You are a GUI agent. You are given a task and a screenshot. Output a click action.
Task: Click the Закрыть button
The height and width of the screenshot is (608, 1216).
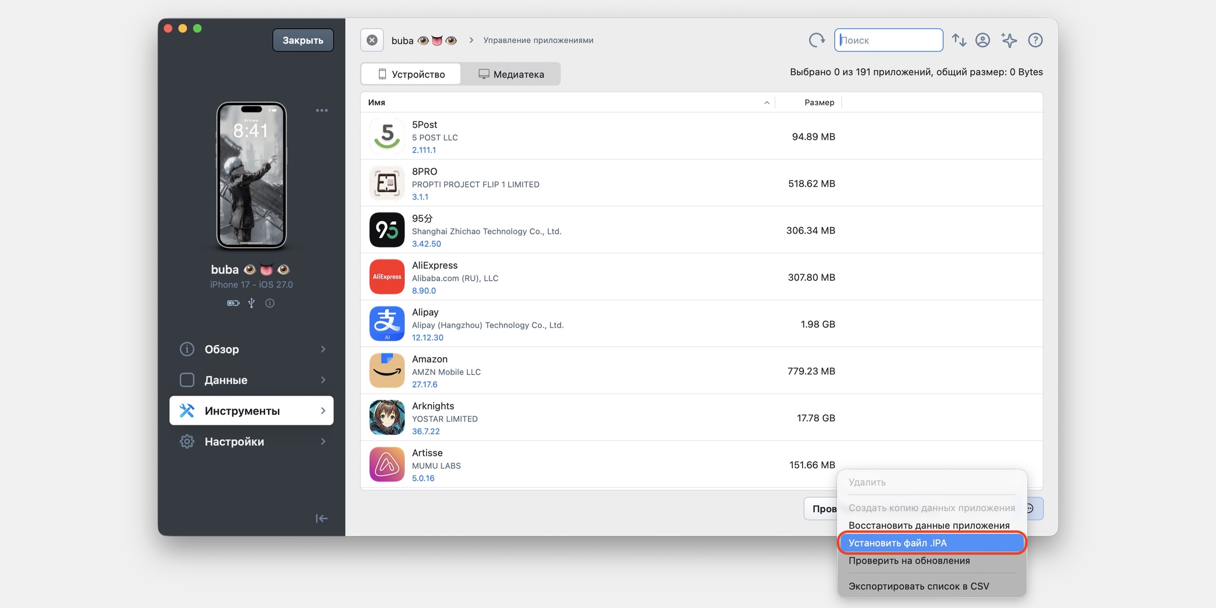point(303,40)
